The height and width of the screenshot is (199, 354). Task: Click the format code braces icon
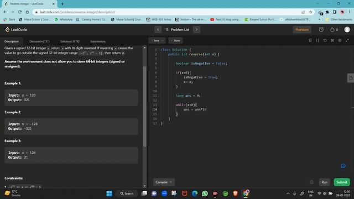pyautogui.click(x=317, y=40)
